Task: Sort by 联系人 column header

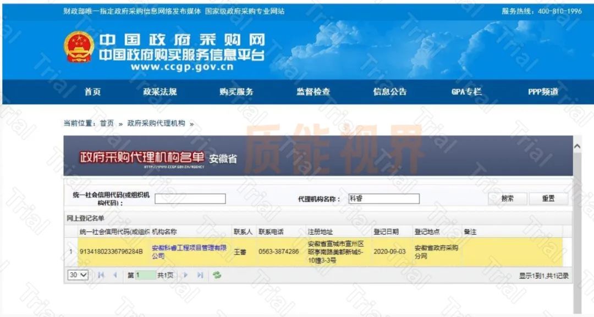Action: 244,232
